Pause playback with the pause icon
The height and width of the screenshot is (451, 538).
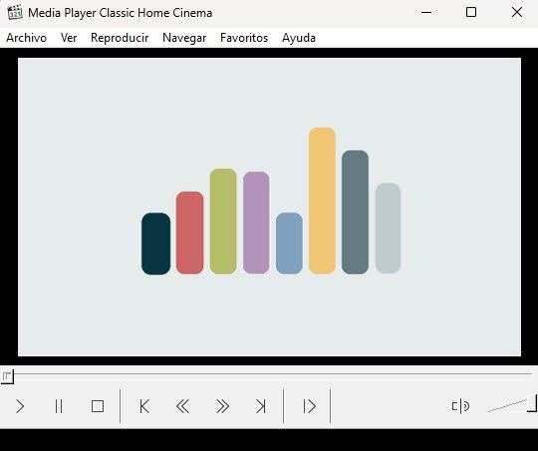(x=59, y=406)
